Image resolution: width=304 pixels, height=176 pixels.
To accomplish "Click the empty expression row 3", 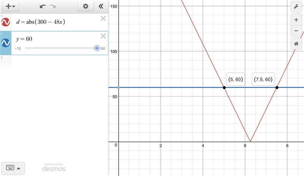I will (x=54, y=62).
